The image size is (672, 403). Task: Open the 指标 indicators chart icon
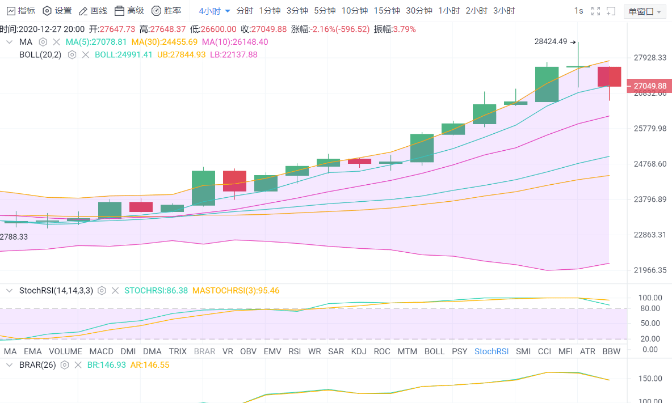[x=11, y=11]
